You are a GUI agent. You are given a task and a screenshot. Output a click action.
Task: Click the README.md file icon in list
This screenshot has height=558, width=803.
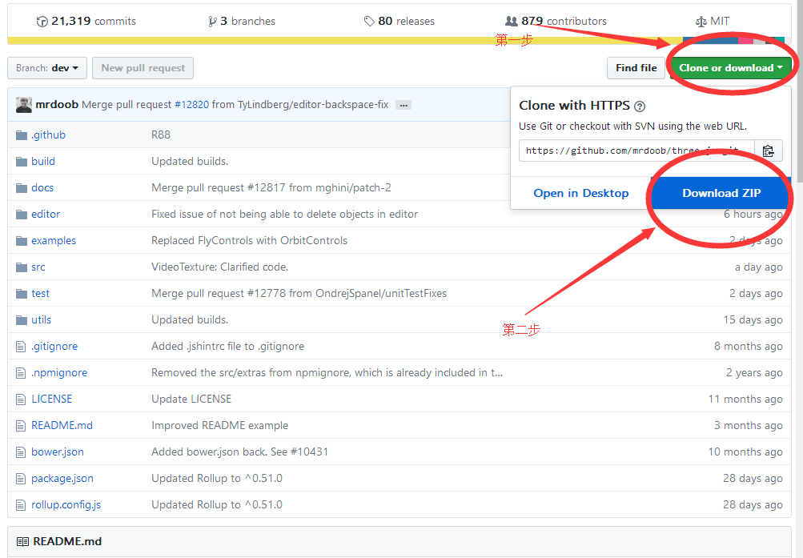click(21, 426)
